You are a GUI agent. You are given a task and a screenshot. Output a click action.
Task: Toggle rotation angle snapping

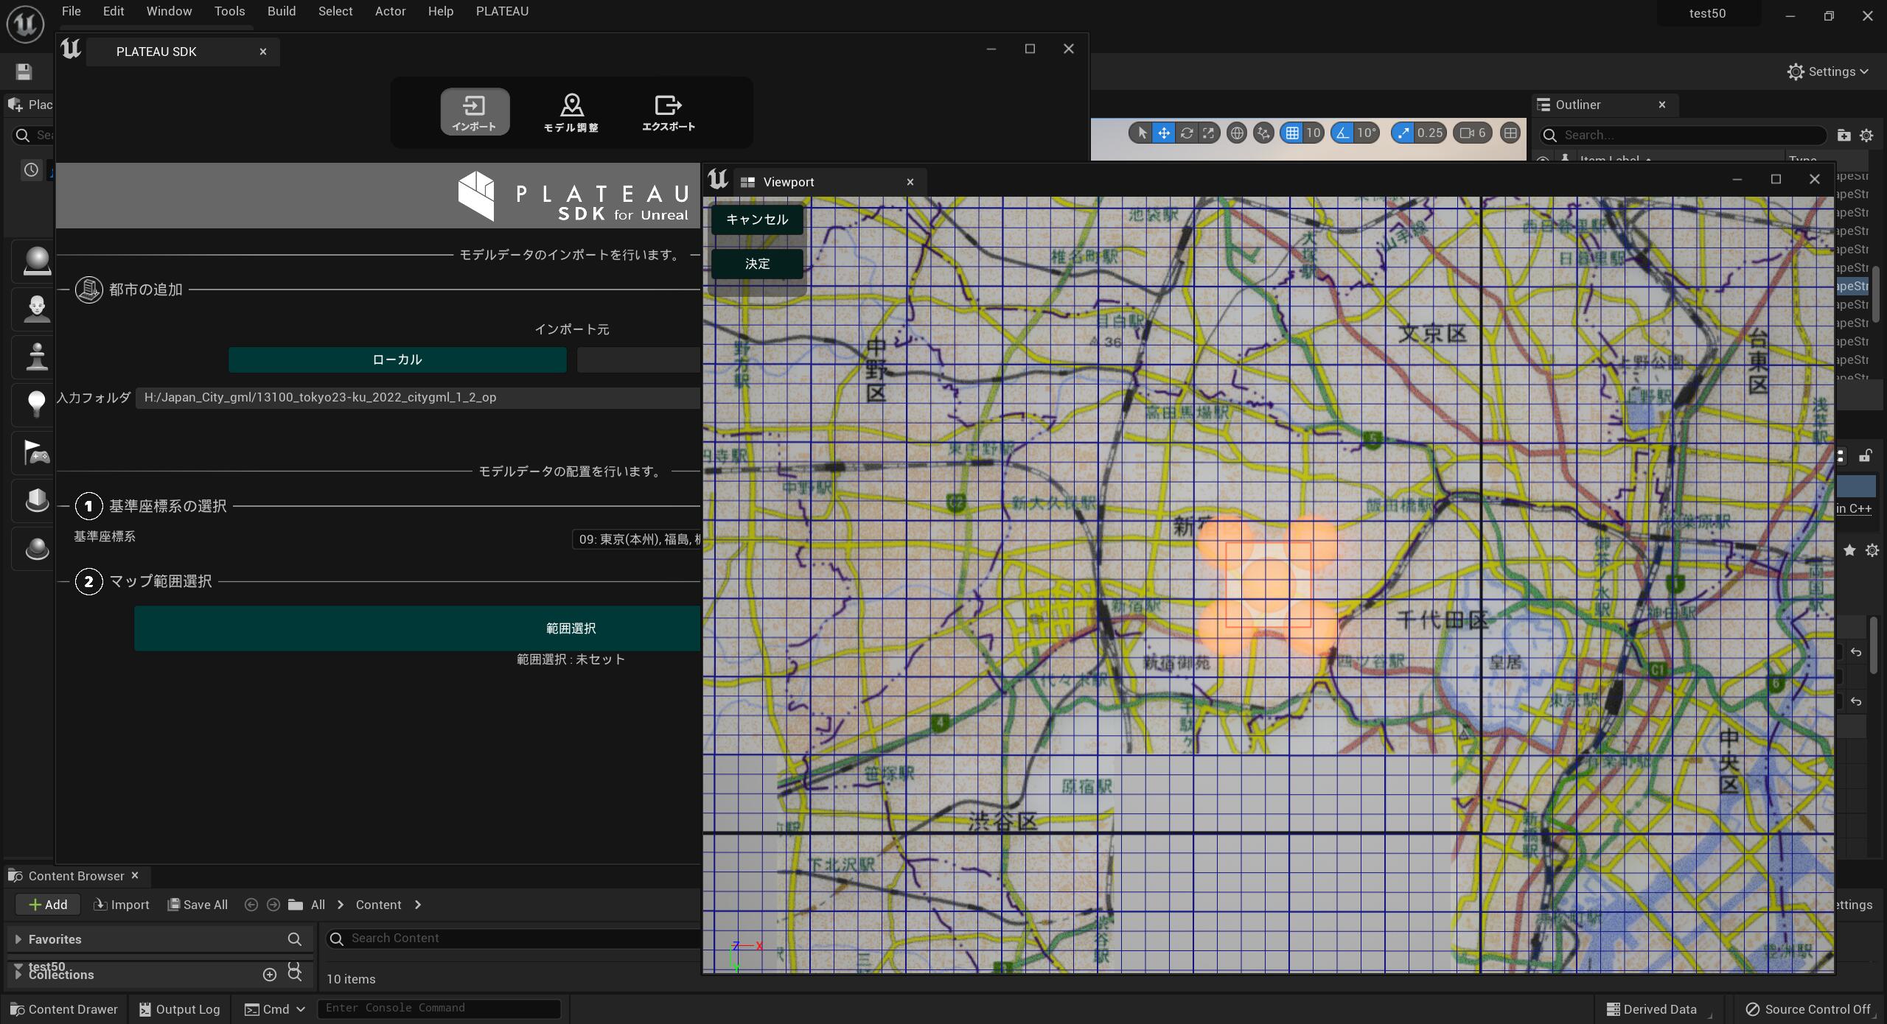[1342, 133]
